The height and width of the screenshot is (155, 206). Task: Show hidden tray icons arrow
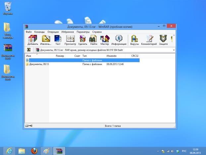[x=158, y=151]
